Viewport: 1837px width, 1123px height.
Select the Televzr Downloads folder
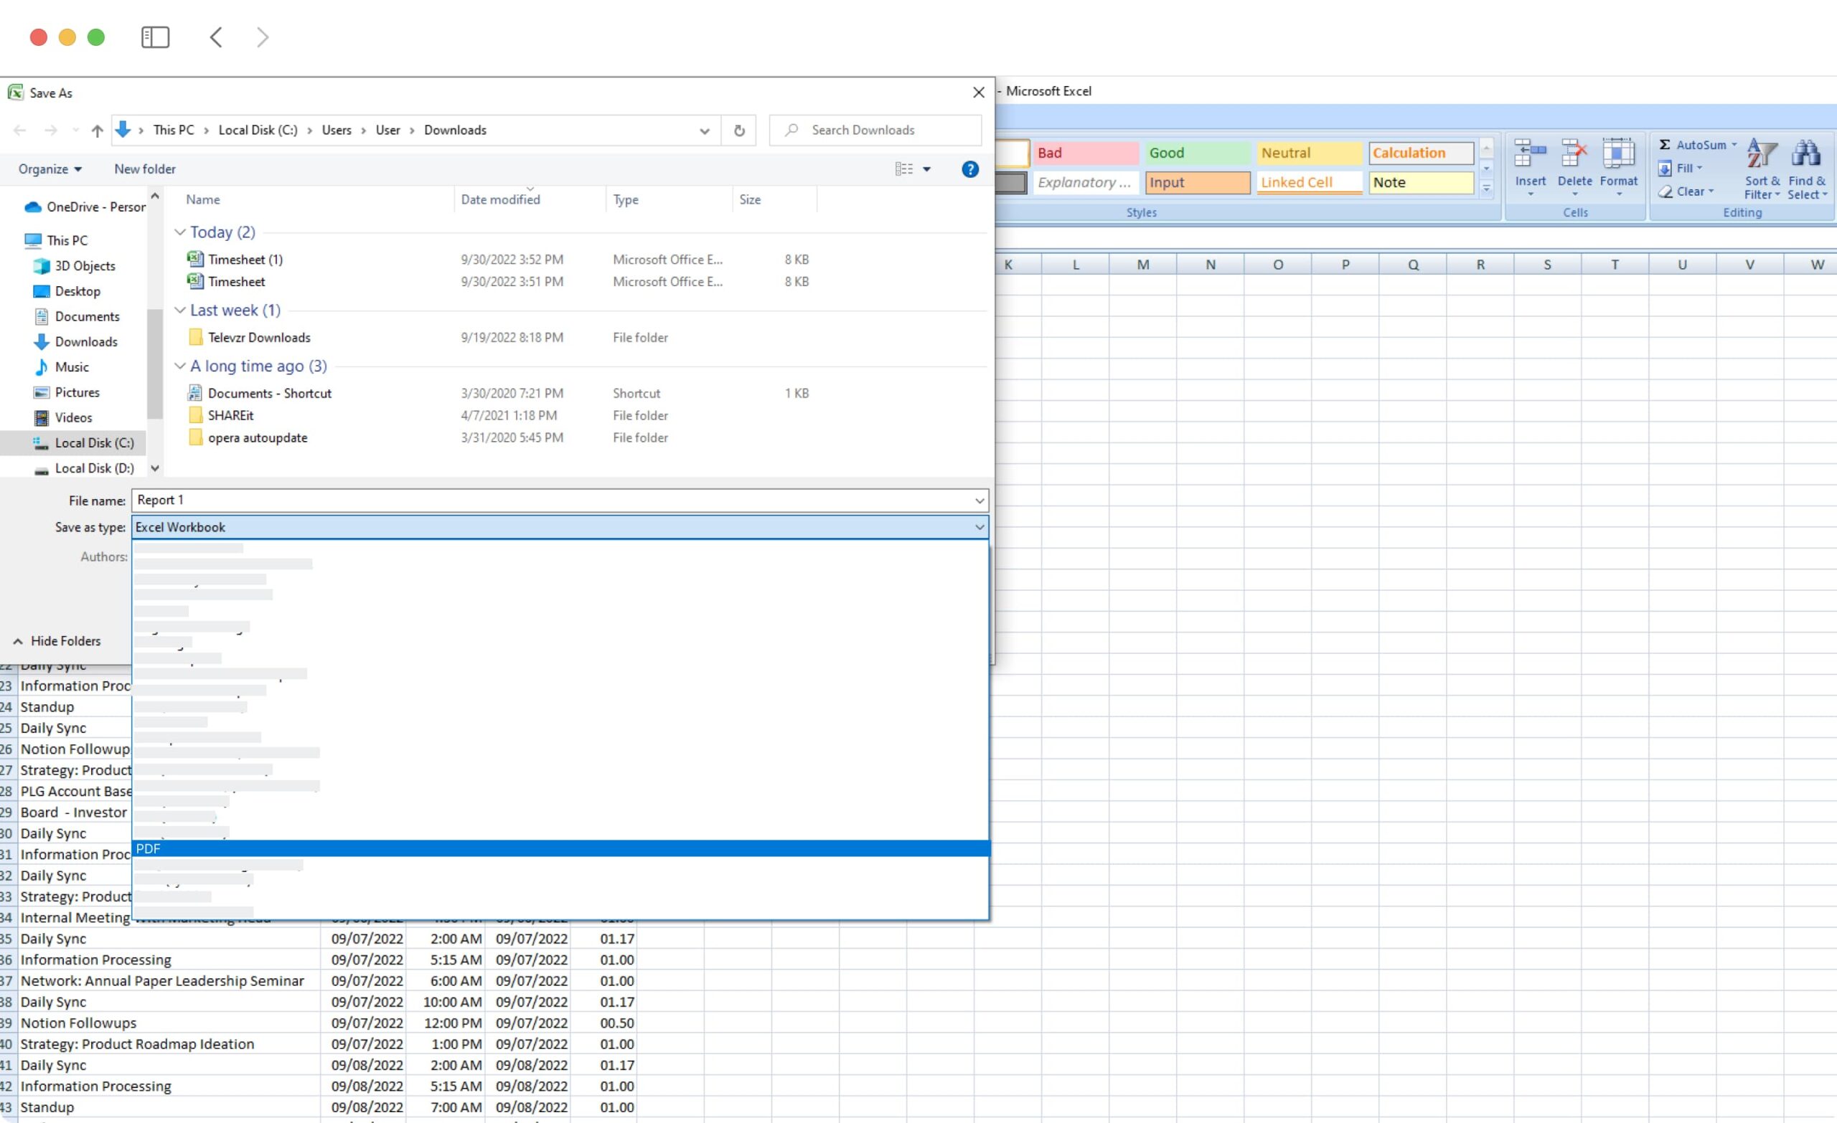[x=259, y=338]
